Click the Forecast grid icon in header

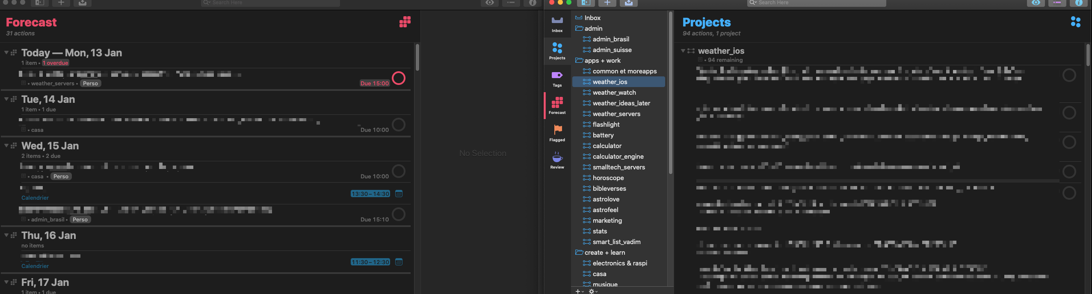click(405, 22)
